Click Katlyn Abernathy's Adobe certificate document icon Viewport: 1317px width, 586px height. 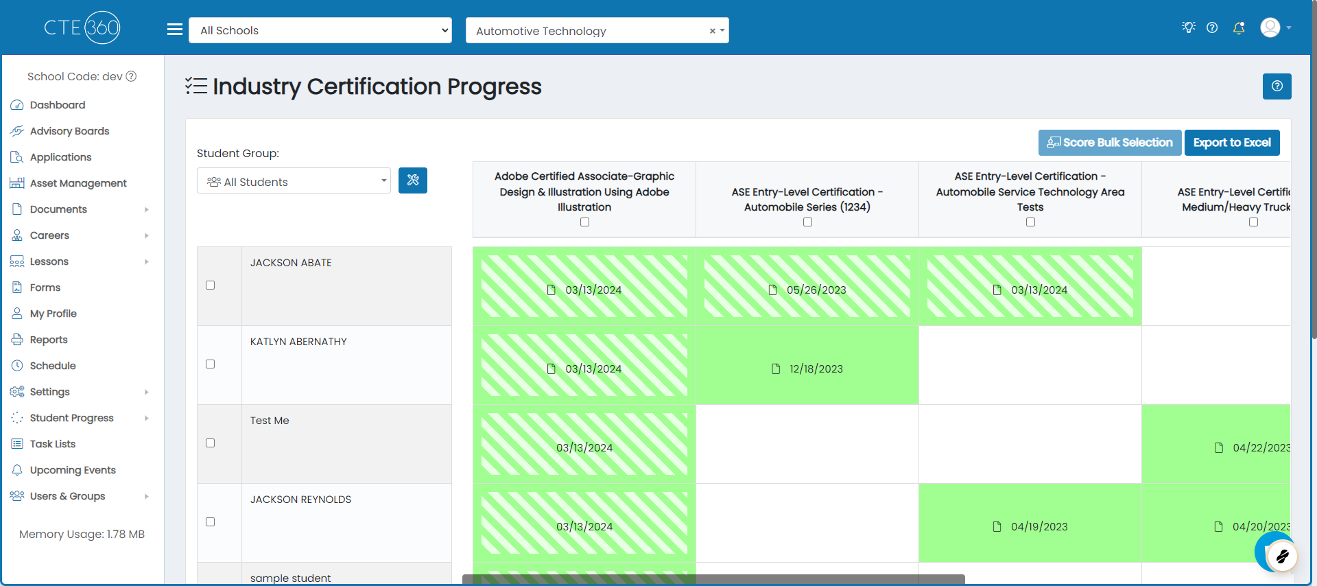(x=551, y=368)
